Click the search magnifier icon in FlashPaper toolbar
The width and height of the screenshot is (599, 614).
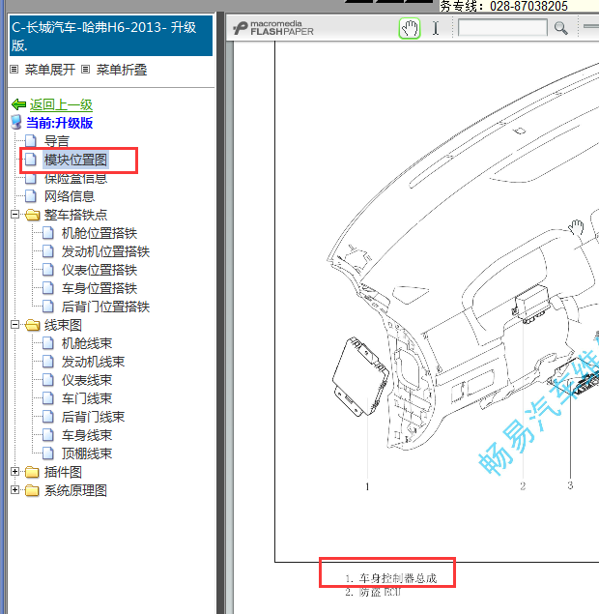tap(560, 28)
